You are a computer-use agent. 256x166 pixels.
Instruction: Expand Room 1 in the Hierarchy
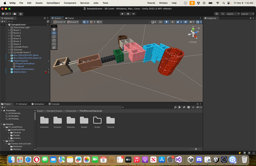9,30
